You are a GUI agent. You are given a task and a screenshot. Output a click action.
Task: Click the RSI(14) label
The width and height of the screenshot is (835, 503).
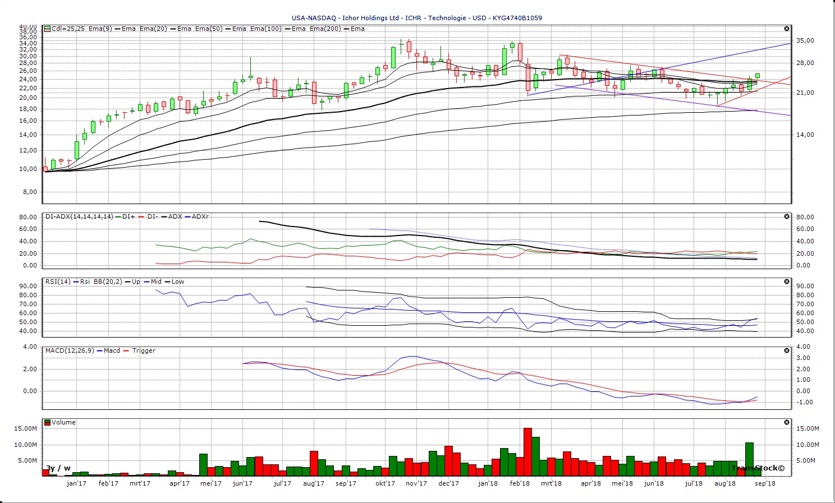pos(58,282)
